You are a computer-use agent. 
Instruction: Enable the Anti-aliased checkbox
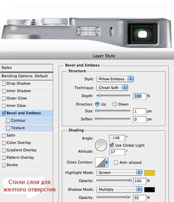coord(116,163)
